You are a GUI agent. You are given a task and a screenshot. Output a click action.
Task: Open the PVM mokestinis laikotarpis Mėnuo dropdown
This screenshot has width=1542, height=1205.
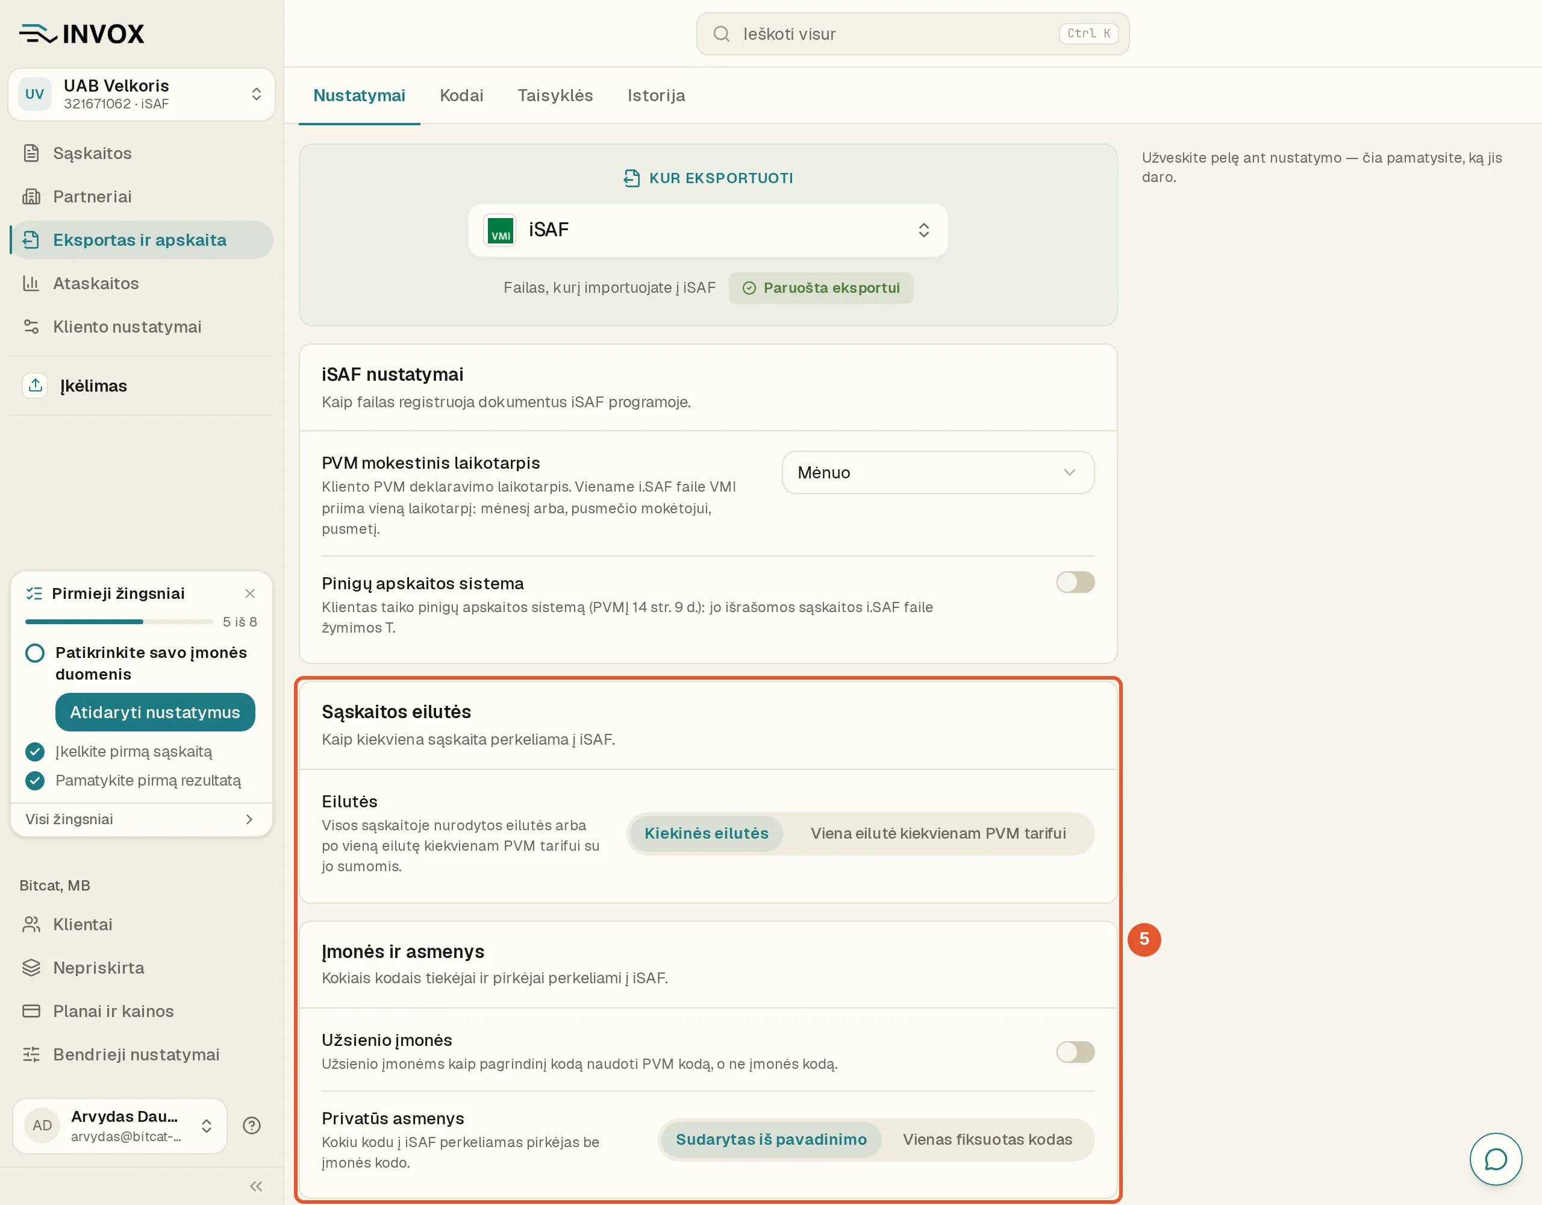[938, 472]
